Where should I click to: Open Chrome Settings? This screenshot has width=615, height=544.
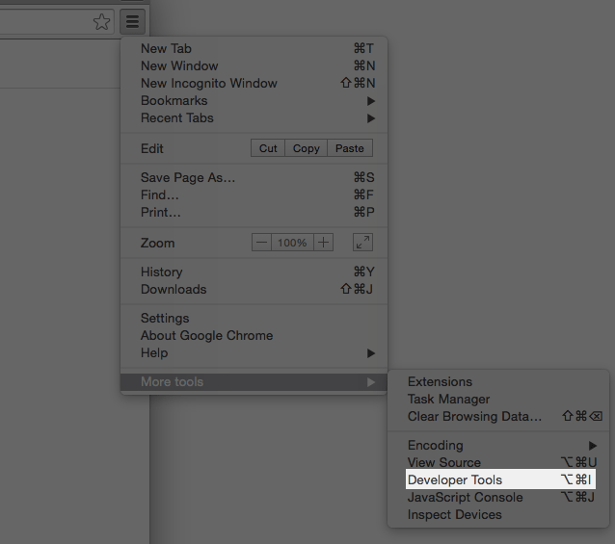pos(165,319)
